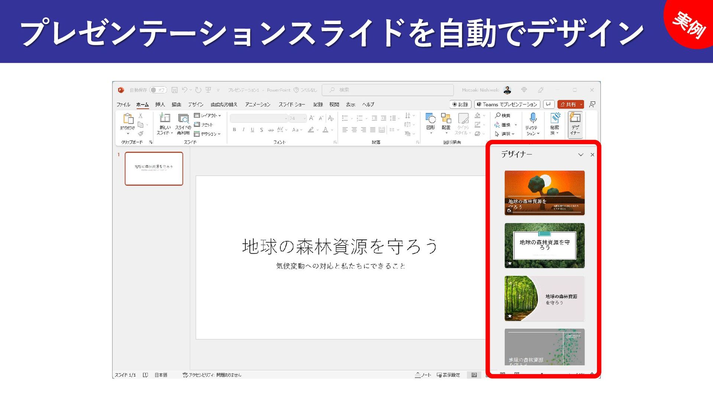The image size is (713, 401).
Task: Open the Slide Show tab
Action: tap(292, 104)
